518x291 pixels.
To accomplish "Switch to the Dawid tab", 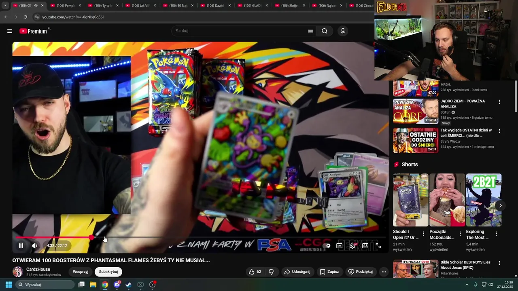I will [x=215, y=5].
